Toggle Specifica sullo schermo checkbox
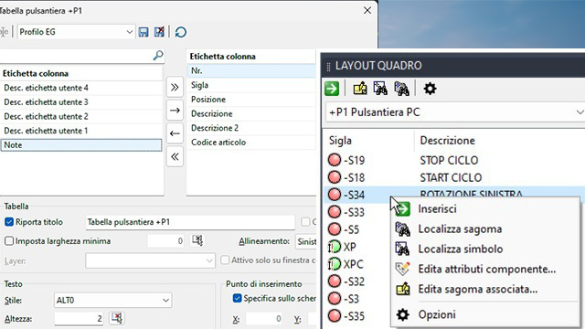The height and width of the screenshot is (329, 585). click(237, 298)
